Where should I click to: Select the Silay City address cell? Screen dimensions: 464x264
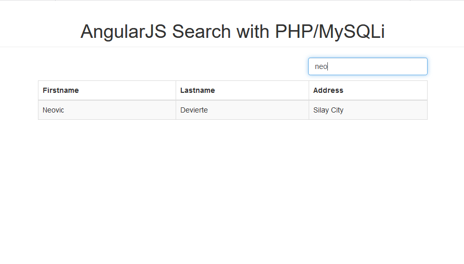coord(368,110)
